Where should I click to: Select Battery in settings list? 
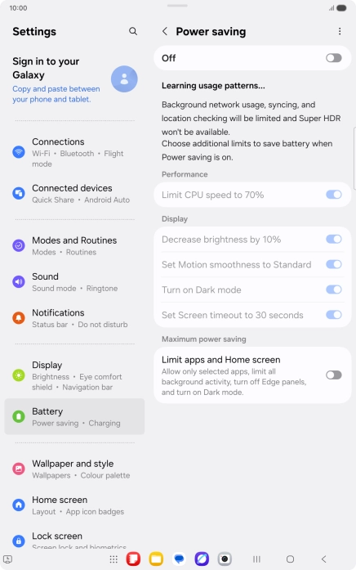tap(74, 416)
